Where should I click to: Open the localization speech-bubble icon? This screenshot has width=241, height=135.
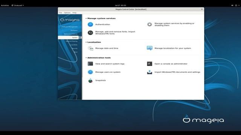tap(149, 48)
